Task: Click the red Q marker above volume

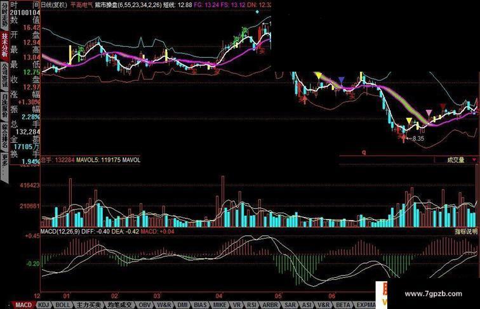Action: 364,152
